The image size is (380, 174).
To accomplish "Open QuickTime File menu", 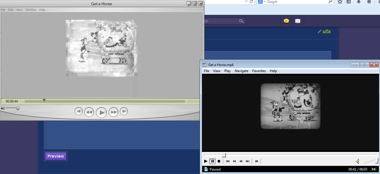I will pos(3,10).
